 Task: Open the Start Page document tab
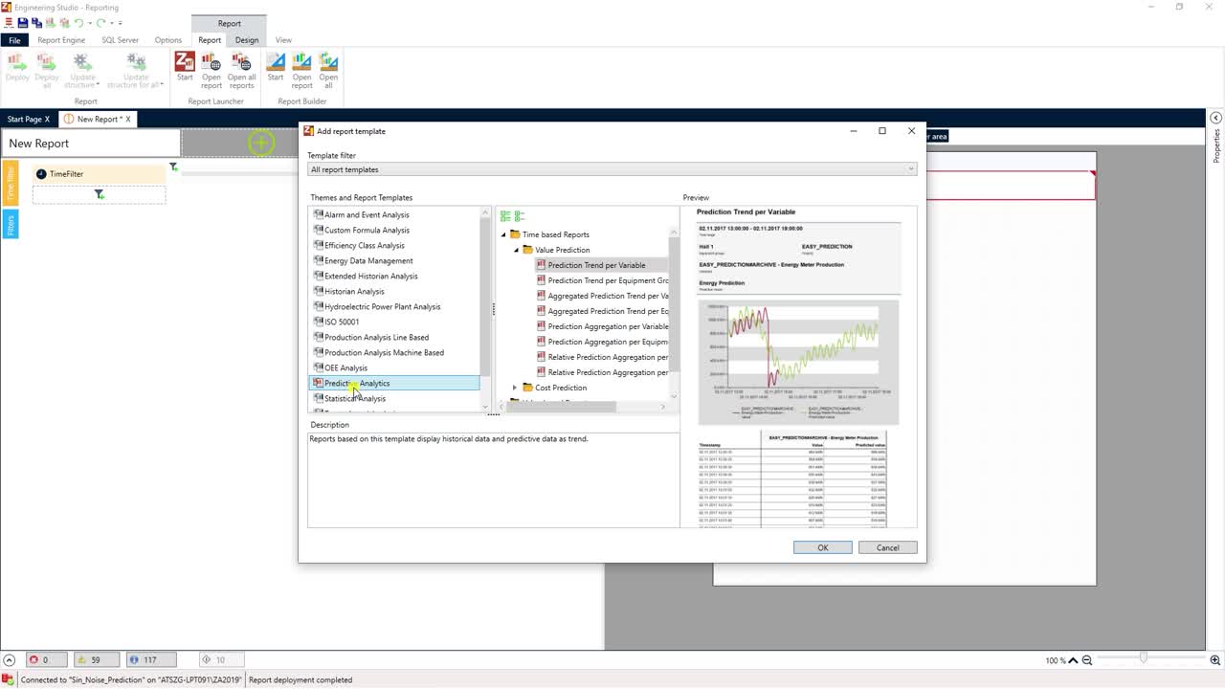click(x=24, y=119)
